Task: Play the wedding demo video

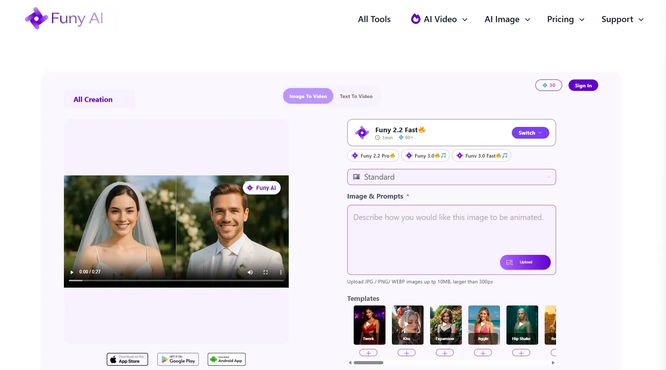Action: [72, 272]
